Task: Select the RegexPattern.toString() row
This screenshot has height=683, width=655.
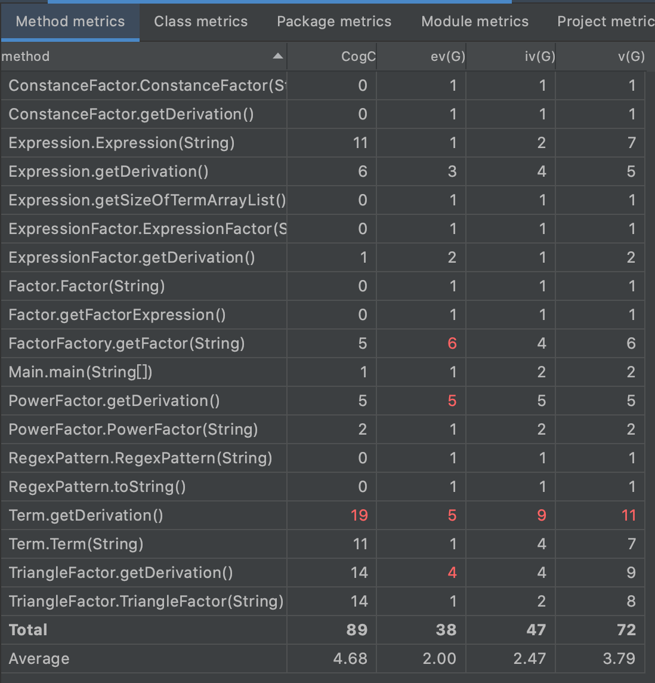Action: pos(97,487)
